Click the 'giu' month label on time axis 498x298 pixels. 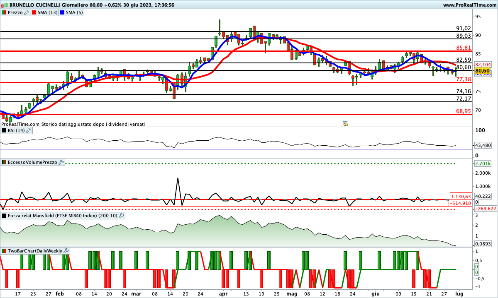pyautogui.click(x=375, y=293)
